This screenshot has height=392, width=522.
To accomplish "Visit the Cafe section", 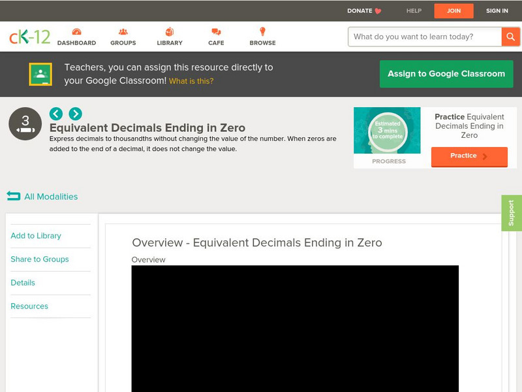I will point(215,37).
